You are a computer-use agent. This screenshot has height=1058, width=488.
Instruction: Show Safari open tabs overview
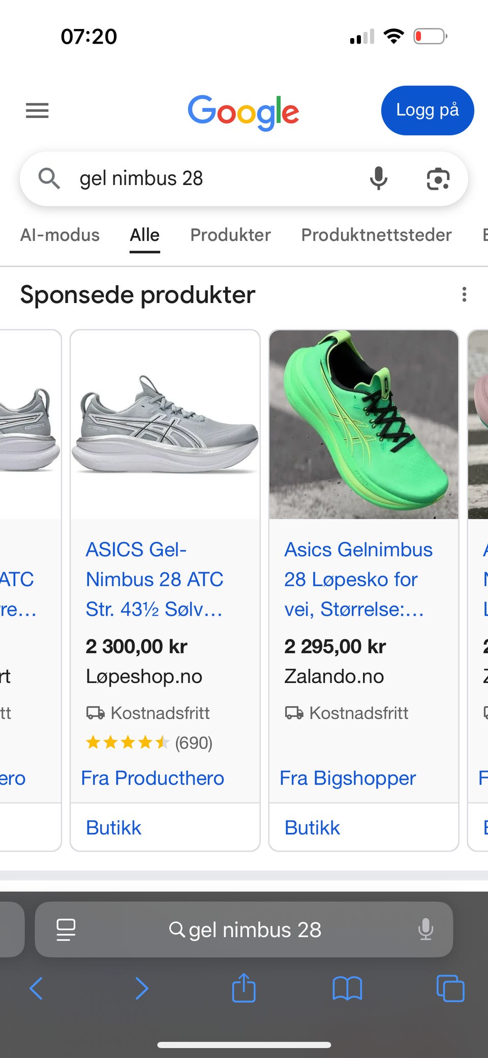(x=450, y=988)
